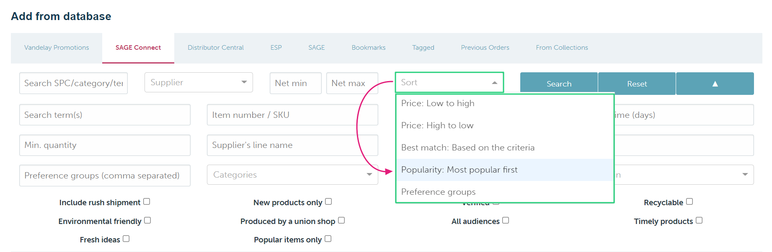
Task: Collapse the advanced filters with the up-triangle button
Action: [715, 84]
